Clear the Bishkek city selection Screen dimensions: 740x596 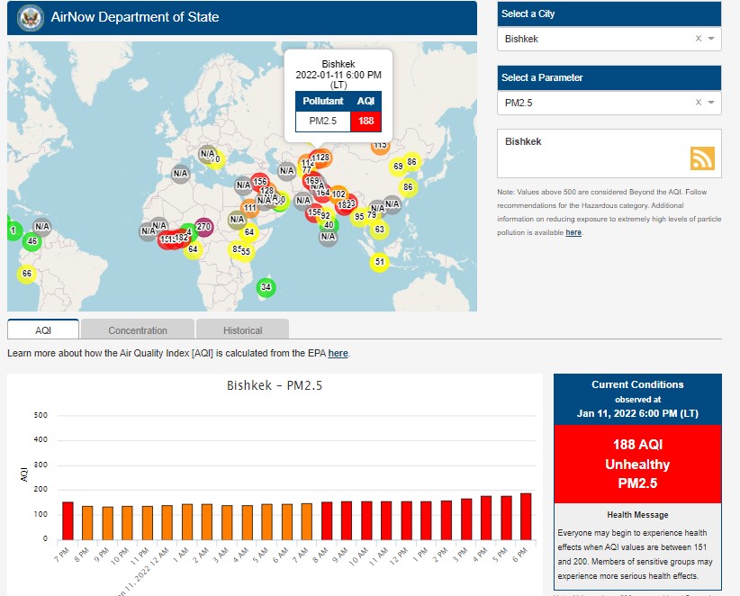pyautogui.click(x=698, y=39)
